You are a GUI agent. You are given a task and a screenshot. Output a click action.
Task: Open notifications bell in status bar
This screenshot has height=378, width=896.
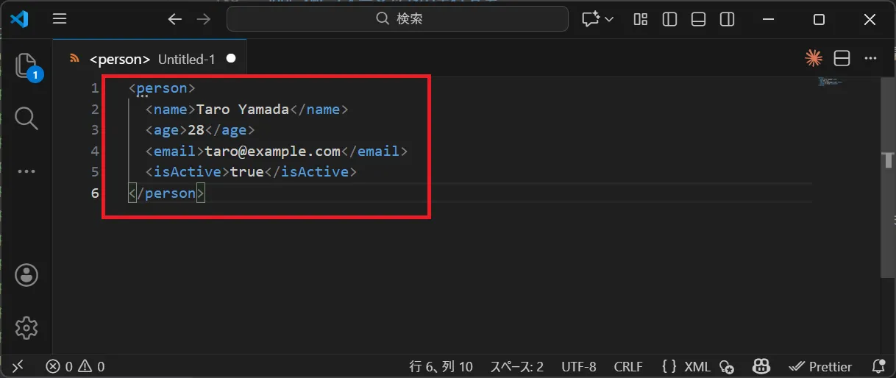tap(878, 366)
